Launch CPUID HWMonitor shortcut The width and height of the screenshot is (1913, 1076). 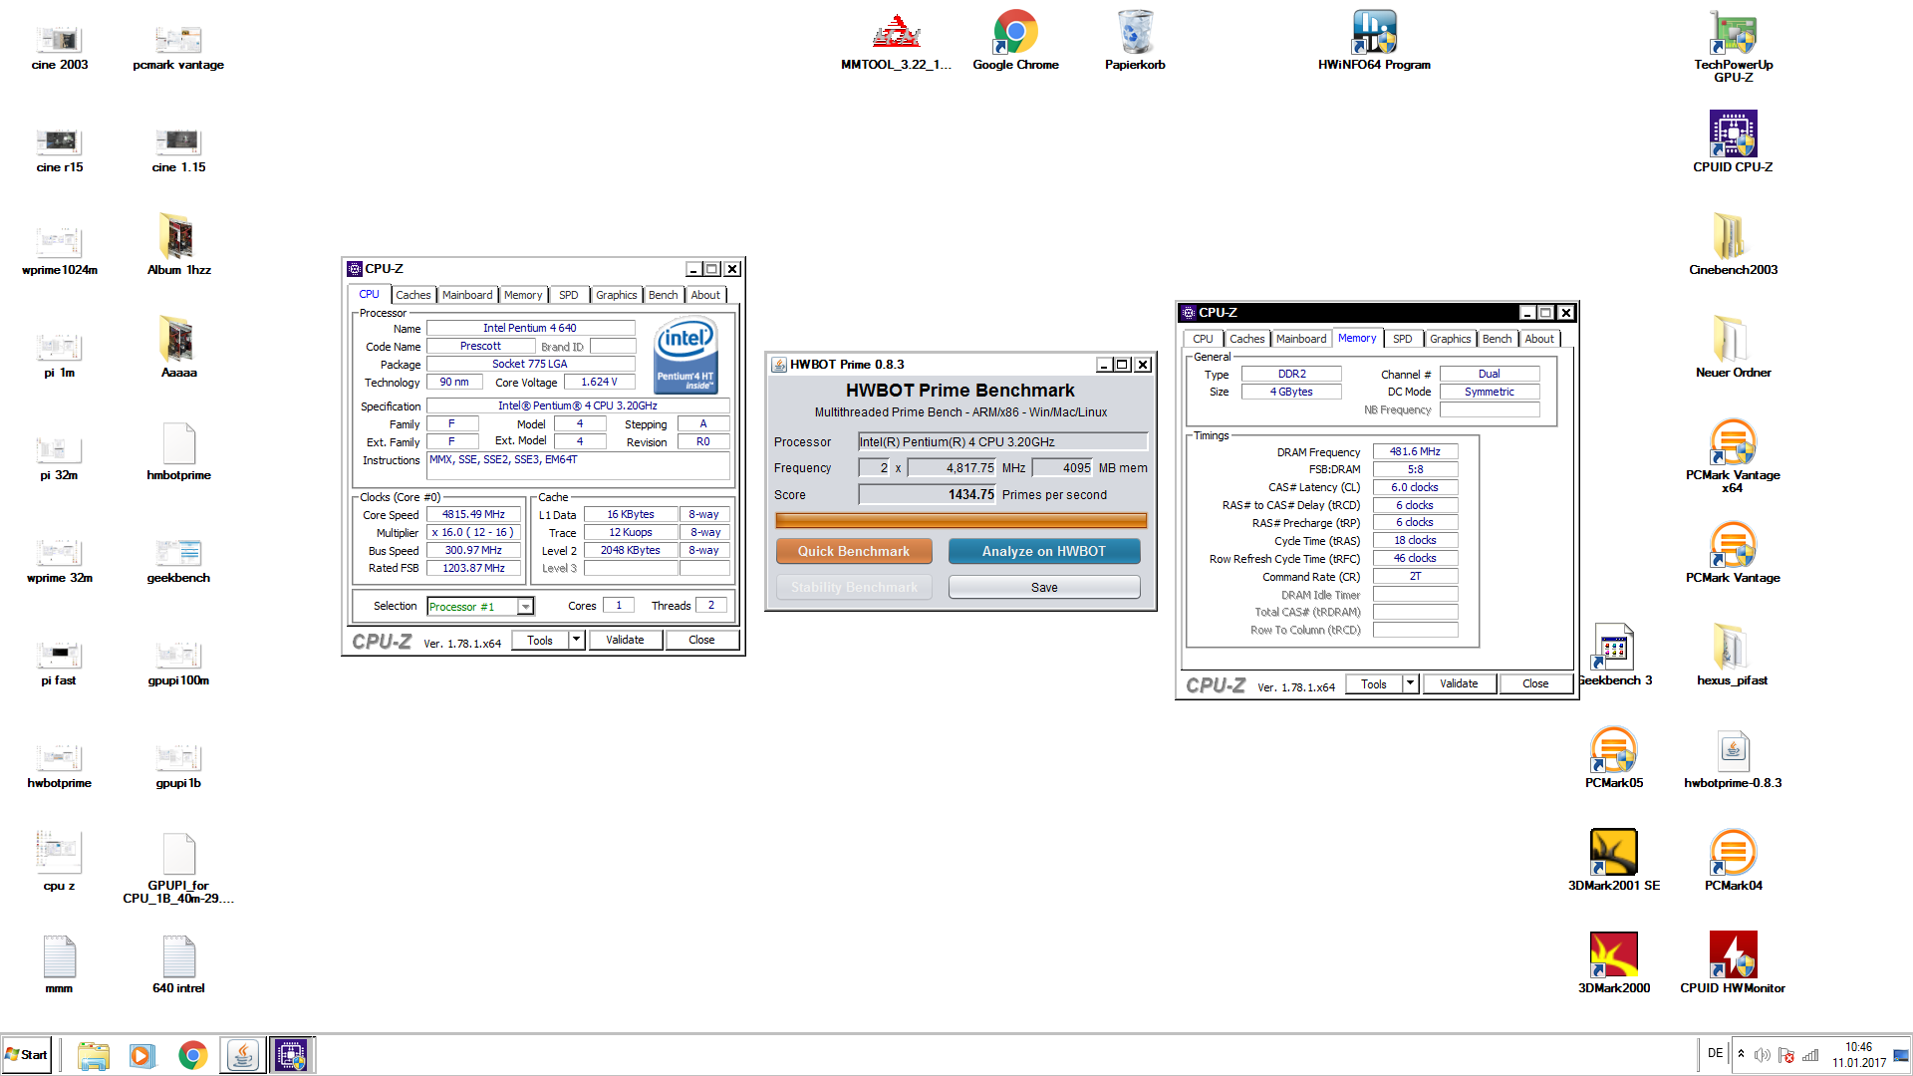[1733, 962]
